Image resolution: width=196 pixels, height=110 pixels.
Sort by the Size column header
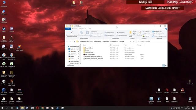(139, 45)
